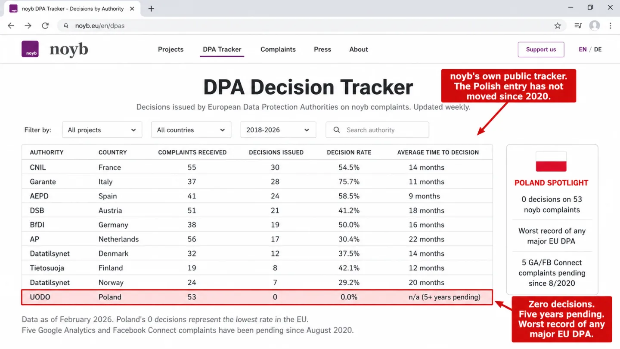This screenshot has width=620, height=349.
Task: Sort by DECISIONS ISSUED header
Action: tap(276, 152)
